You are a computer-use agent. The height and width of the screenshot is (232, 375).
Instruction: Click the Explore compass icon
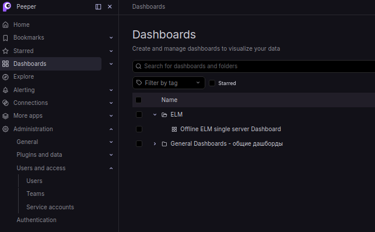(5, 77)
